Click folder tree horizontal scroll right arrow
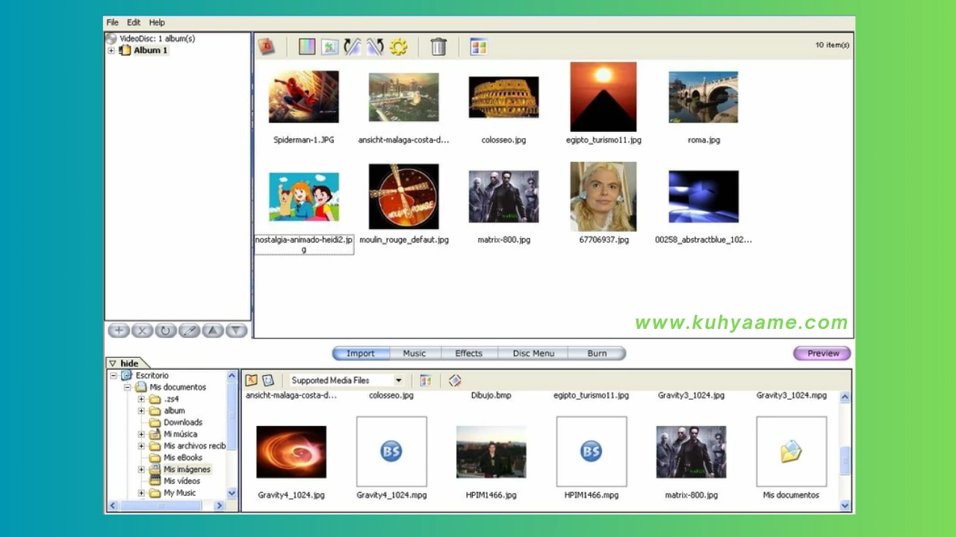The width and height of the screenshot is (956, 537). 220,506
